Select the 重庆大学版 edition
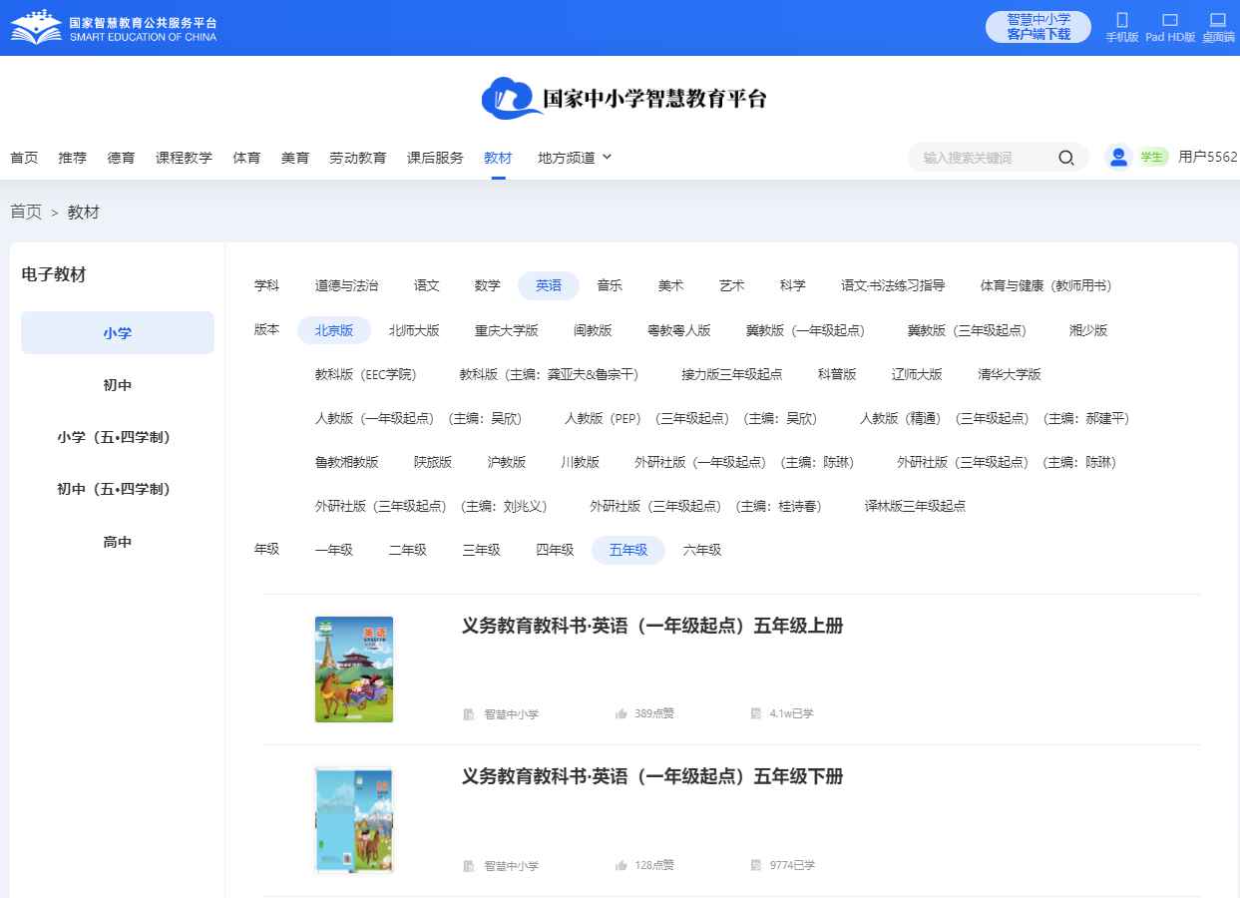 point(507,330)
